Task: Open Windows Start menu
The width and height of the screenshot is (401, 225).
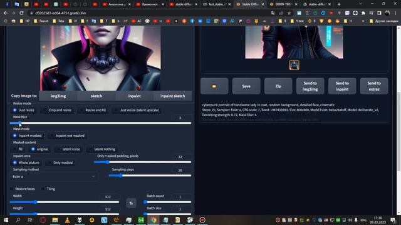Action: (x=6, y=220)
